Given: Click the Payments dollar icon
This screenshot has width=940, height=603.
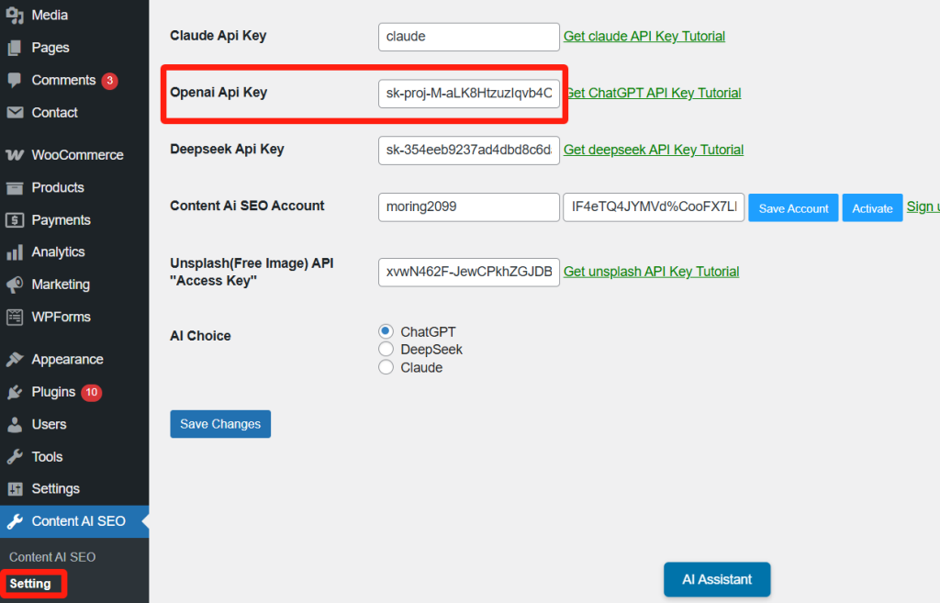Looking at the screenshot, I should 15,220.
